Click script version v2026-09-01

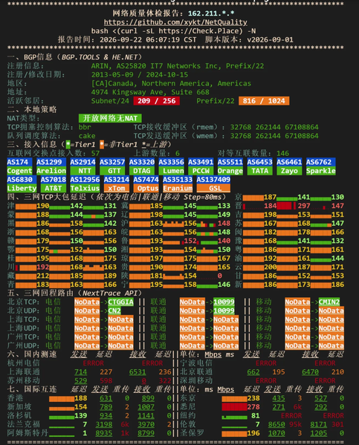point(270,39)
